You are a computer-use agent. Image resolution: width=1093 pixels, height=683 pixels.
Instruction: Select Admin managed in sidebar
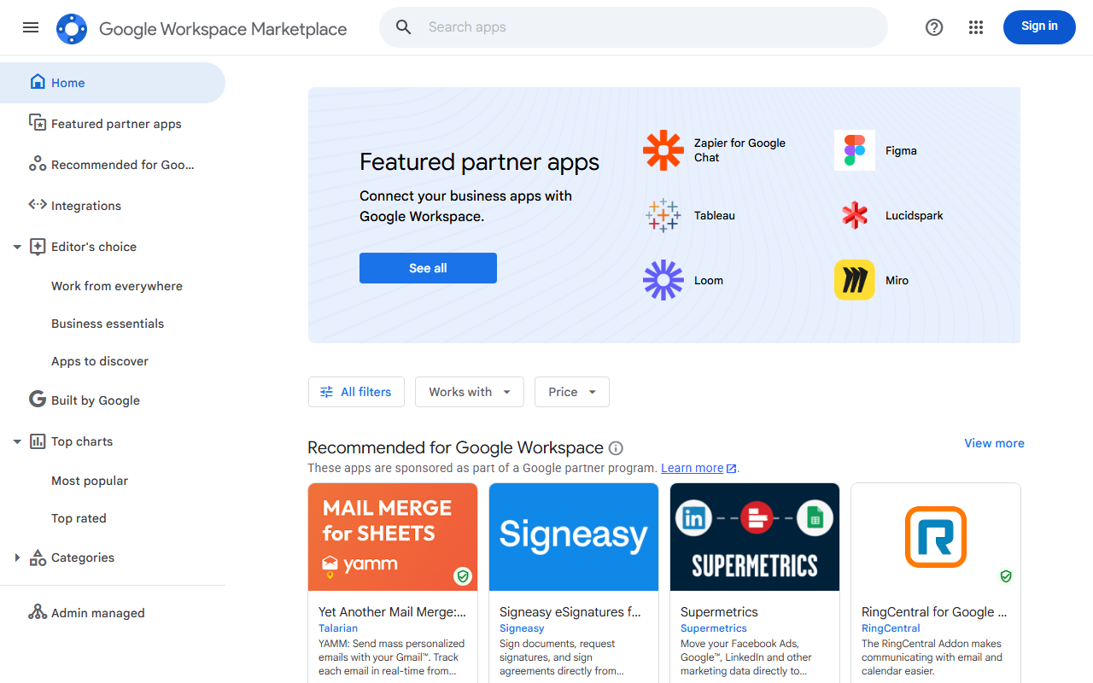pos(113,613)
